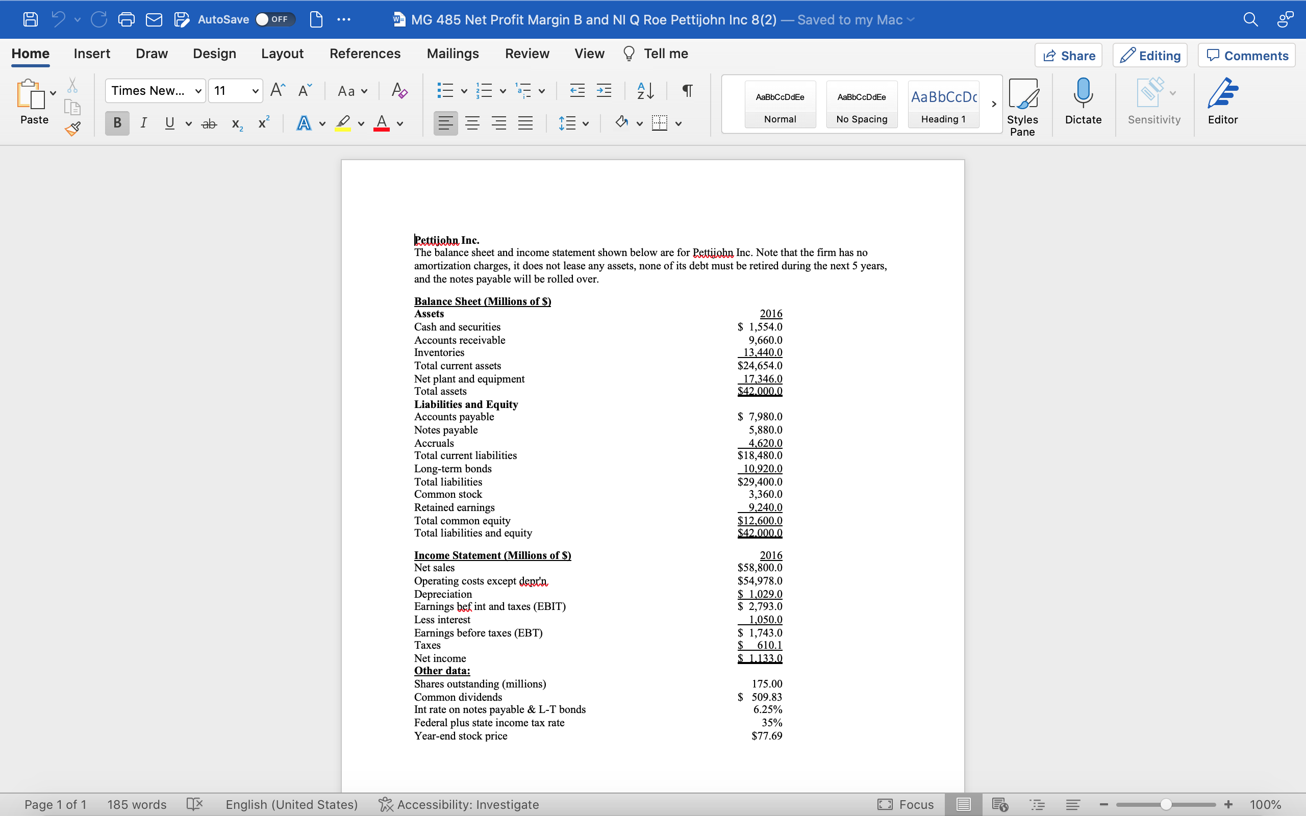Select the References tab in ribbon
This screenshot has height=816, width=1306.
pyautogui.click(x=365, y=54)
